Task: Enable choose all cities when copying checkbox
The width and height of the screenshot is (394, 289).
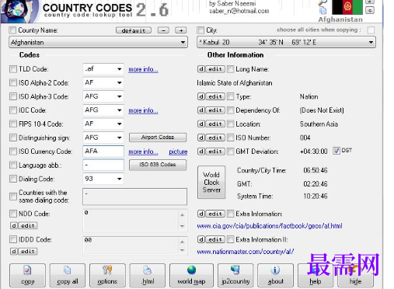Action: (371, 30)
